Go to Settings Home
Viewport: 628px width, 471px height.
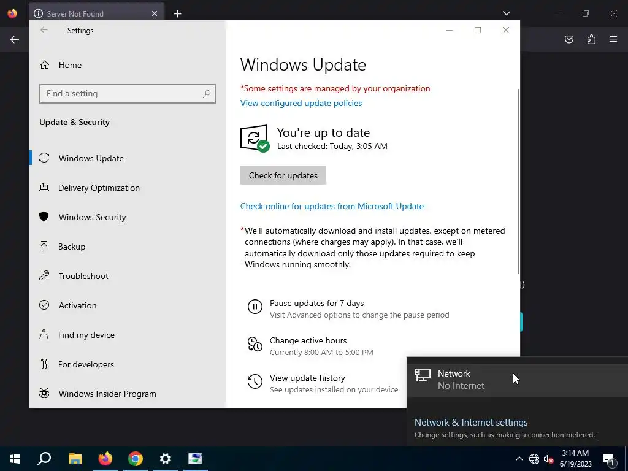click(61, 65)
